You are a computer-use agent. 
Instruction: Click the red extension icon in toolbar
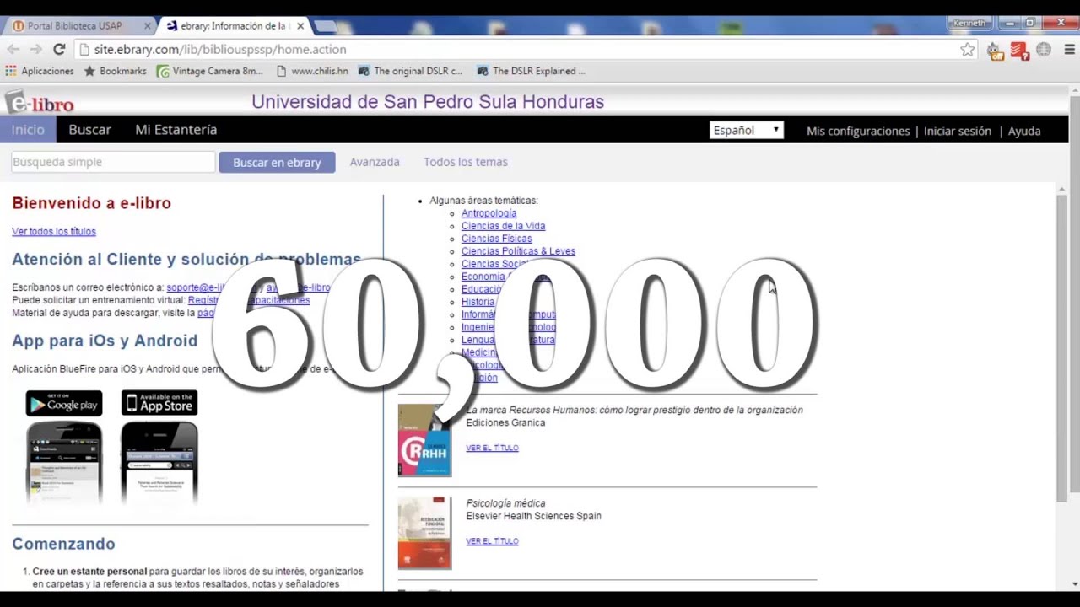1018,51
